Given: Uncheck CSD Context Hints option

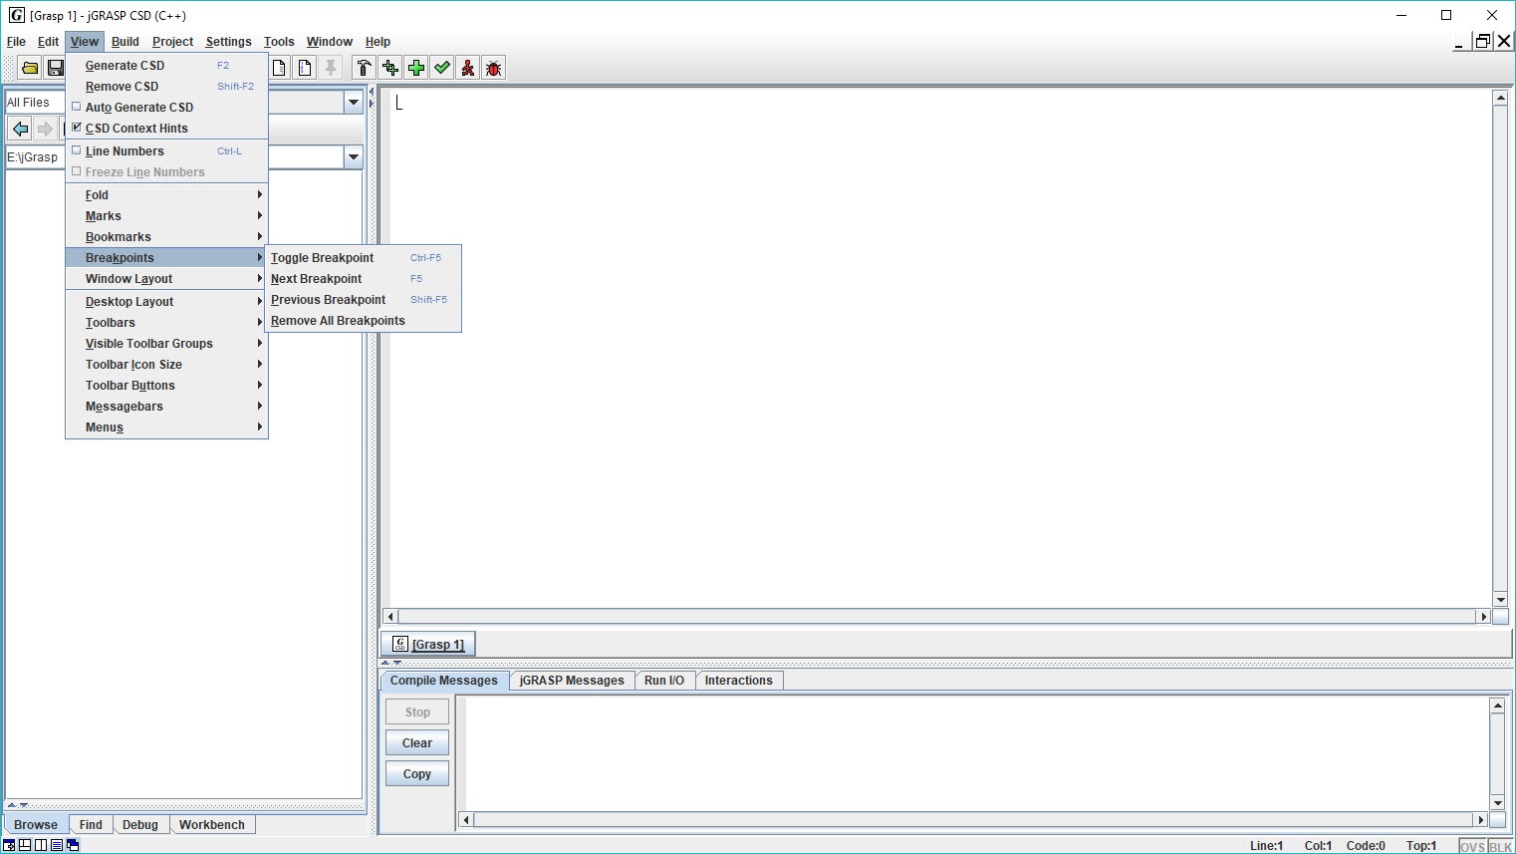Looking at the screenshot, I should click(77, 128).
